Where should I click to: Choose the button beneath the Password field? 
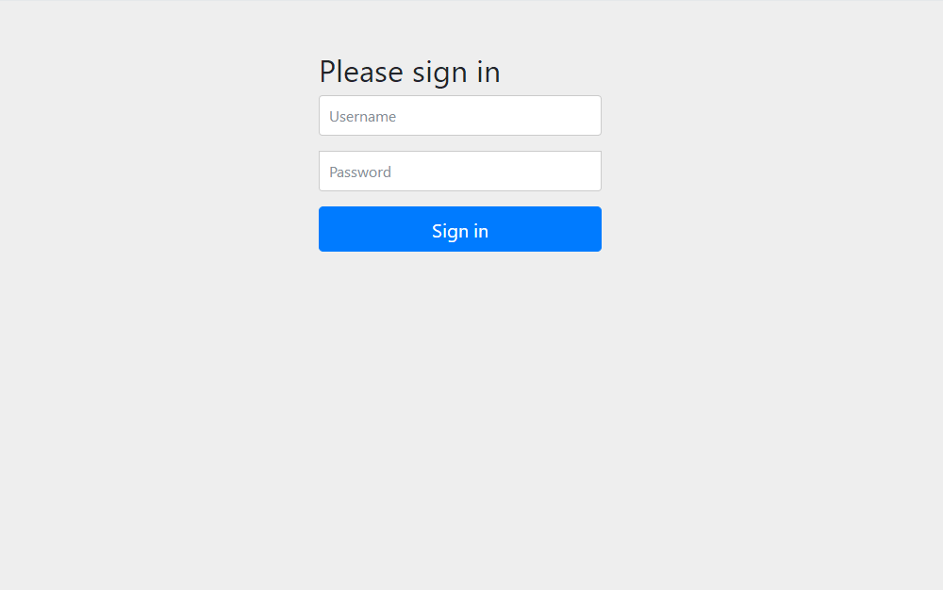(x=460, y=229)
